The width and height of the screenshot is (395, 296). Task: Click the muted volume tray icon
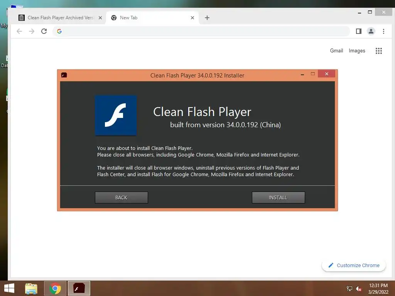(358, 289)
